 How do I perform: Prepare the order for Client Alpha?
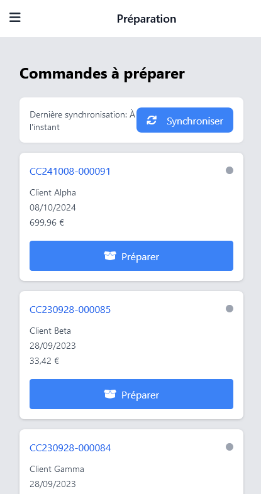(131, 256)
